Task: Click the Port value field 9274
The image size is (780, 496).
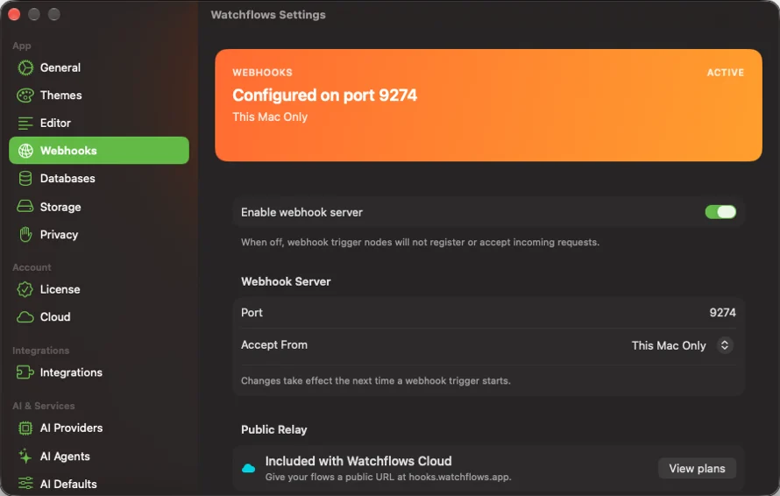Action: 722,313
